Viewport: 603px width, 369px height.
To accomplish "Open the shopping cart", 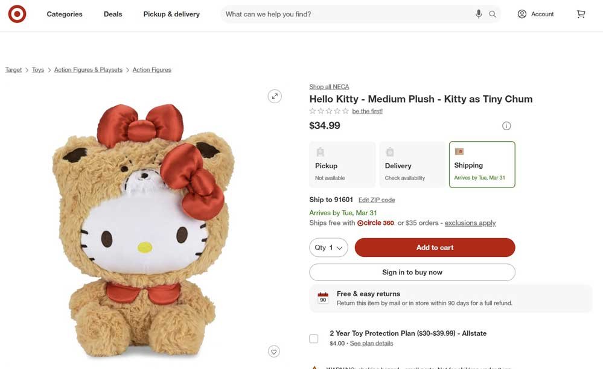I will [581, 13].
